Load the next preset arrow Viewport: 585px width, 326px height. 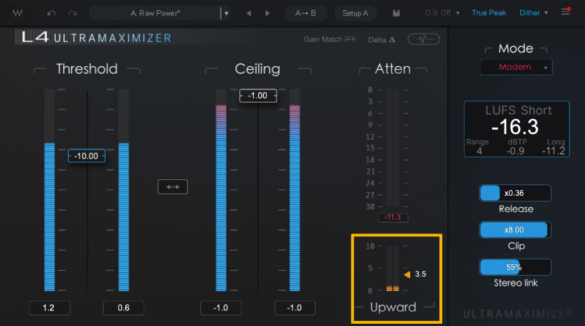click(x=267, y=13)
